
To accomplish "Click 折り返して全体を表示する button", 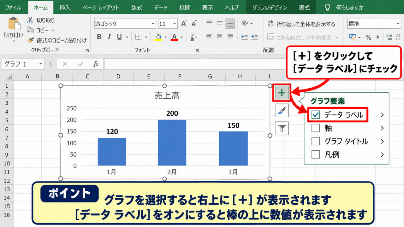I will point(301,24).
